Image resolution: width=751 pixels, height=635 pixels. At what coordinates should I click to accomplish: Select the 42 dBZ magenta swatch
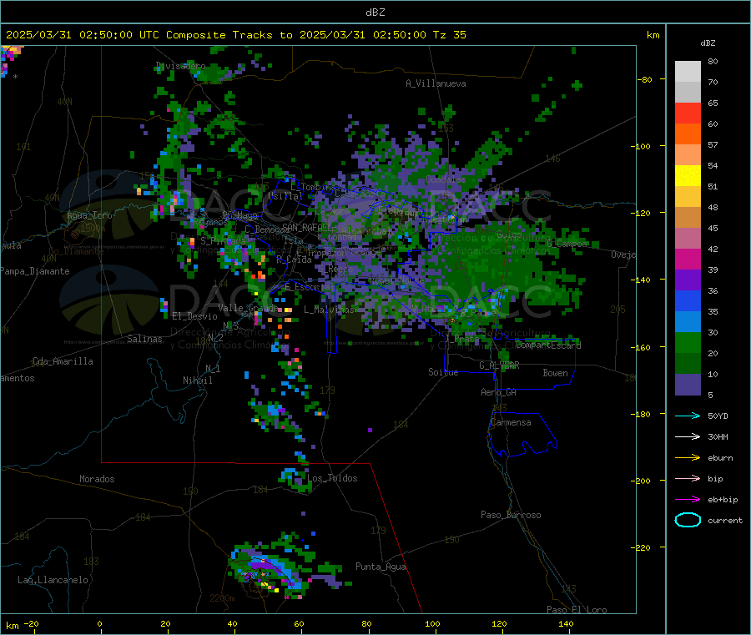coord(688,259)
